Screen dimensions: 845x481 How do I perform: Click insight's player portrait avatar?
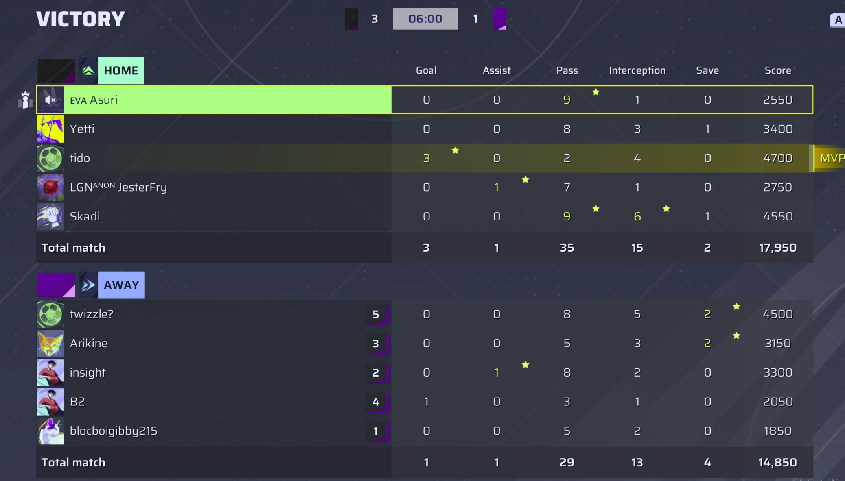pyautogui.click(x=50, y=373)
